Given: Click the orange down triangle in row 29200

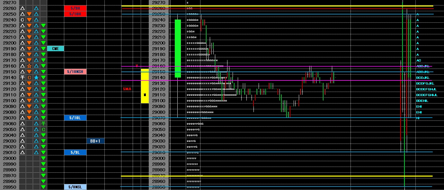Looking at the screenshot, I should 29,43.
